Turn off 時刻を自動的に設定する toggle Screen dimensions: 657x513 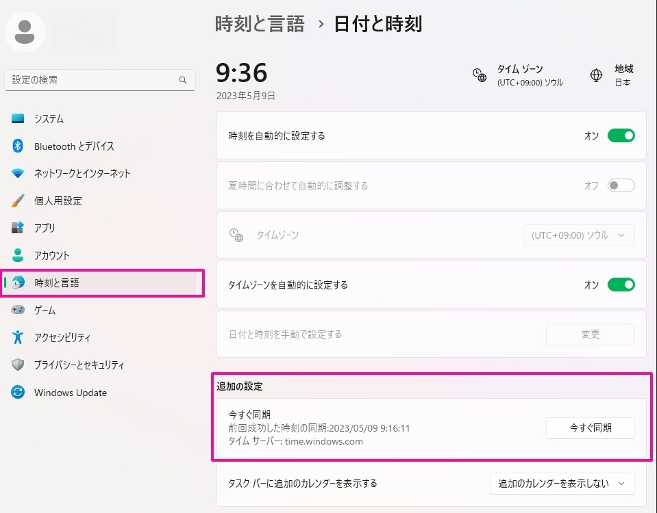coord(621,135)
